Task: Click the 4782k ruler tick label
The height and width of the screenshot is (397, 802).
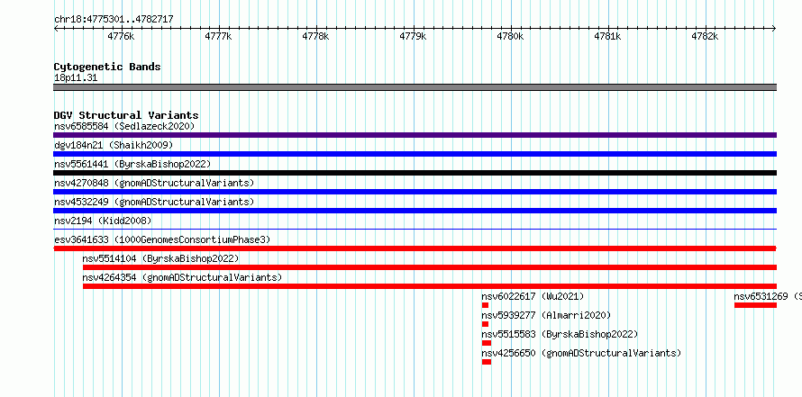Action: 705,36
